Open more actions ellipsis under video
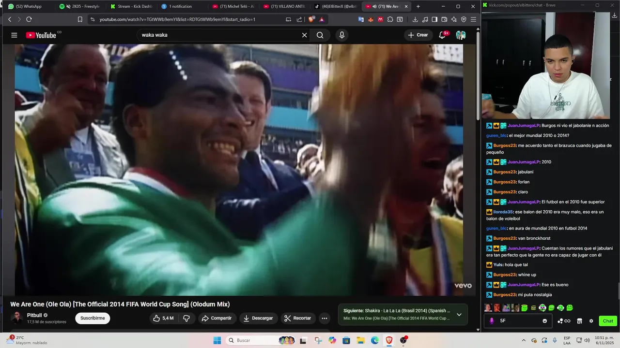Screen dimensions: 620x348 (x=325, y=318)
